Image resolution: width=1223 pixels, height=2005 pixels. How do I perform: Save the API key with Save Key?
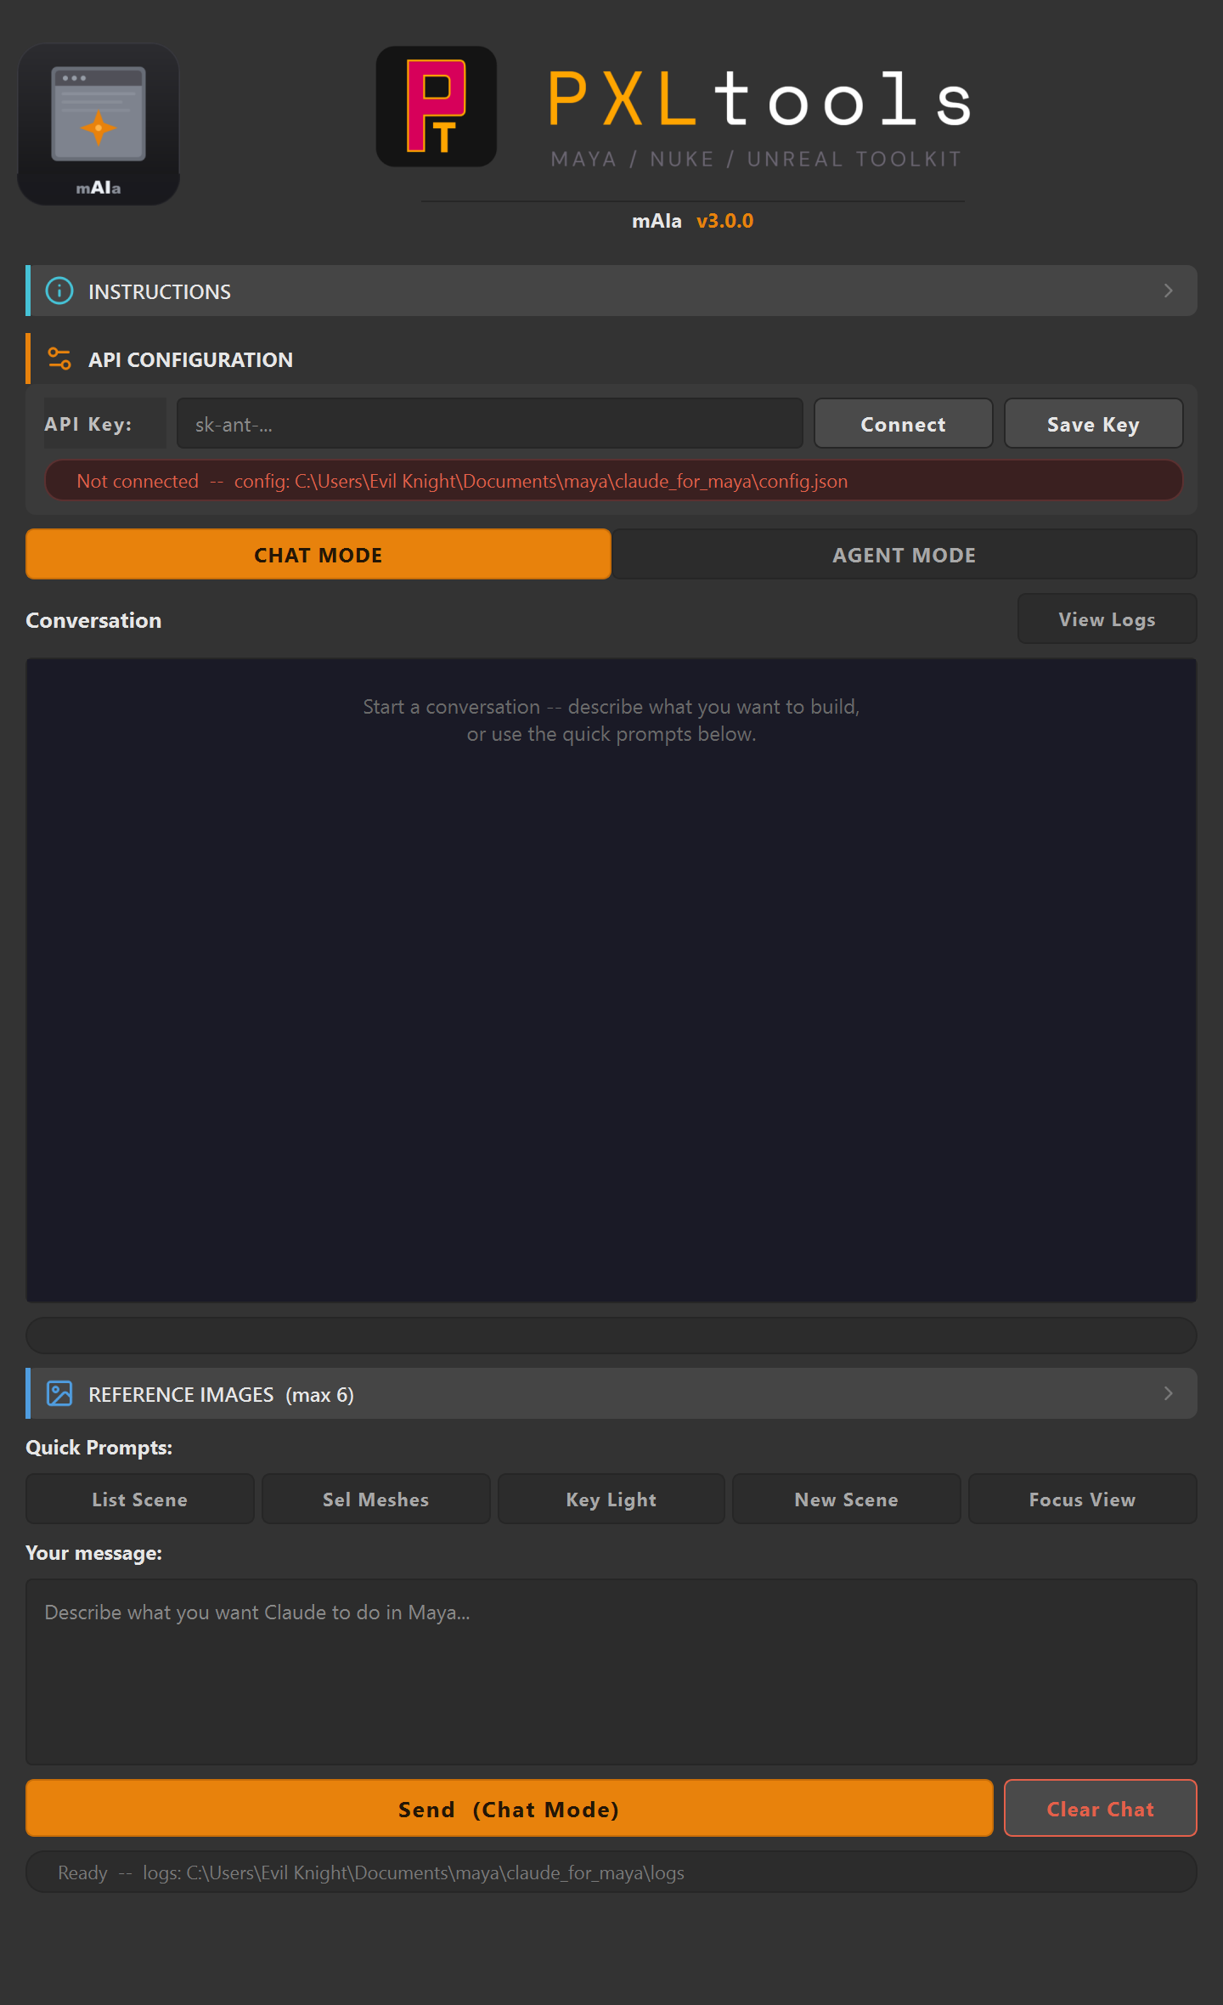[x=1093, y=423]
